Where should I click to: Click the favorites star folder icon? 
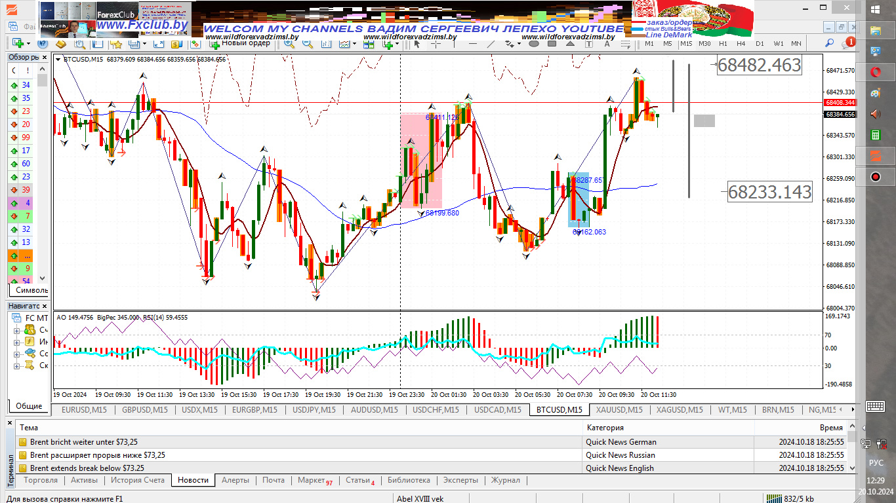117,43
